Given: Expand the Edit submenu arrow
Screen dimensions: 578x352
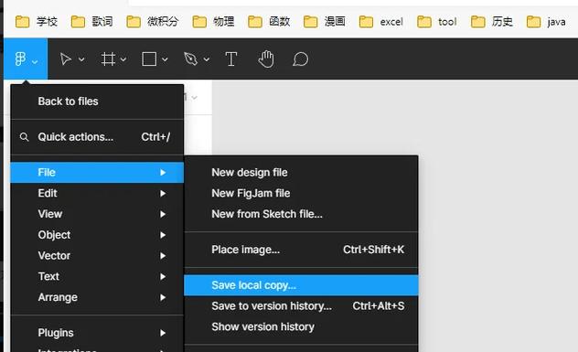Looking at the screenshot, I should [163, 194].
